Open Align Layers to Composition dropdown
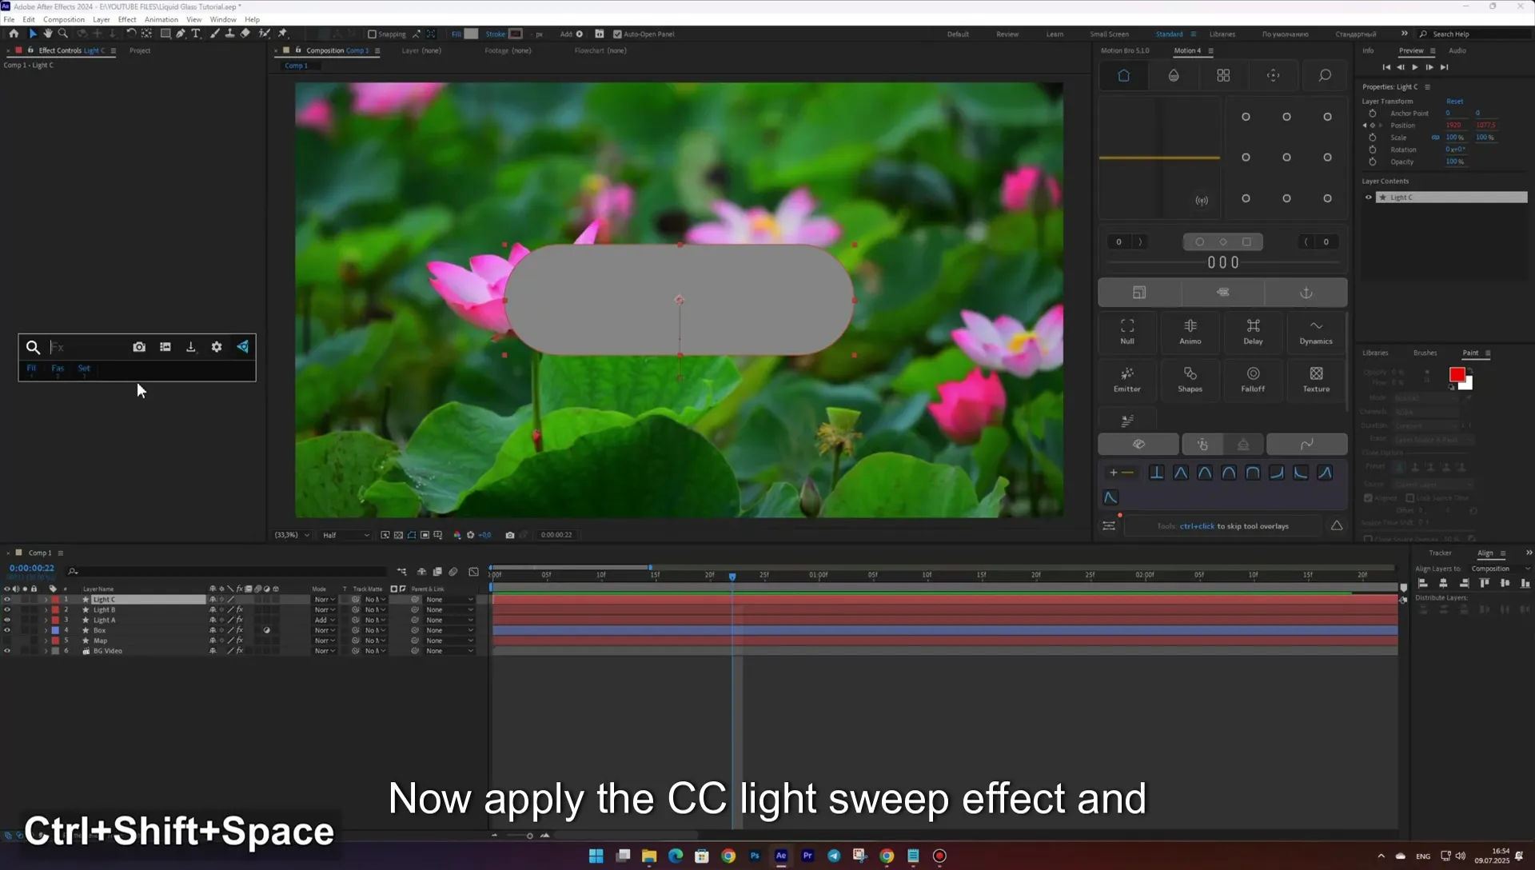 pos(1500,569)
